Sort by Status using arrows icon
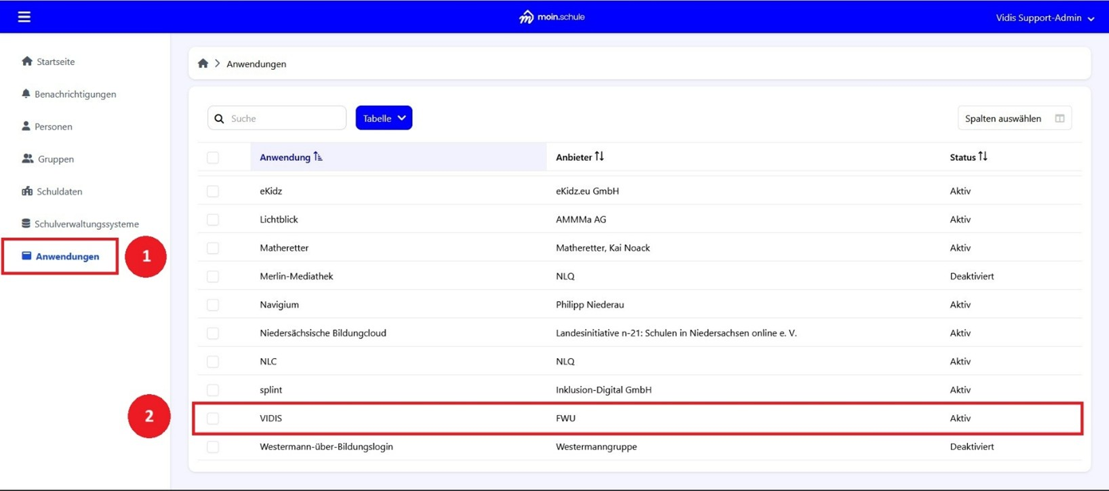The height and width of the screenshot is (491, 1109). (983, 157)
